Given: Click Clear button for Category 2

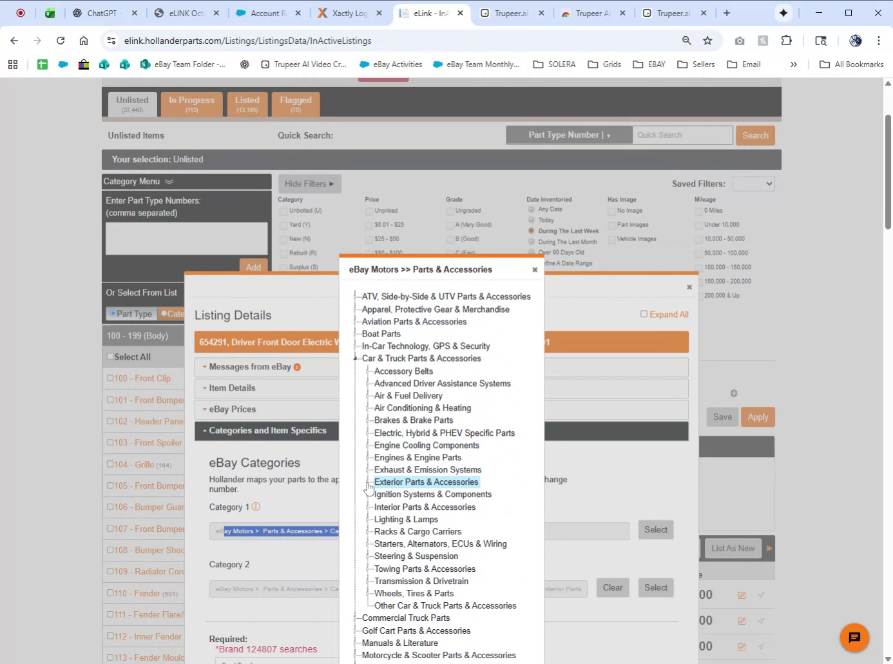Looking at the screenshot, I should pos(613,587).
